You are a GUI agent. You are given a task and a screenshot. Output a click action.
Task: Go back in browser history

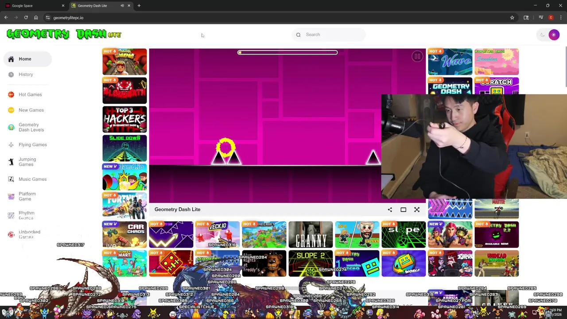tap(6, 18)
